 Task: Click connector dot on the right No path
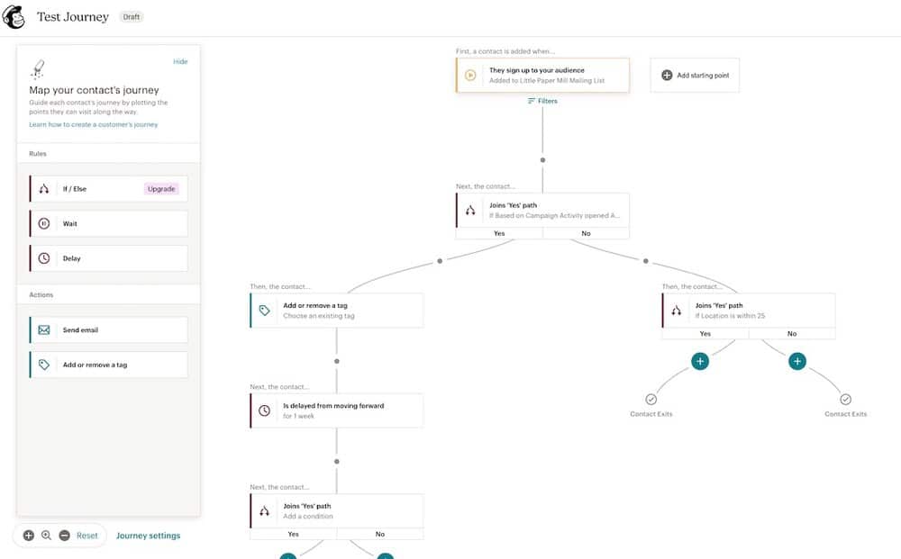(646, 261)
